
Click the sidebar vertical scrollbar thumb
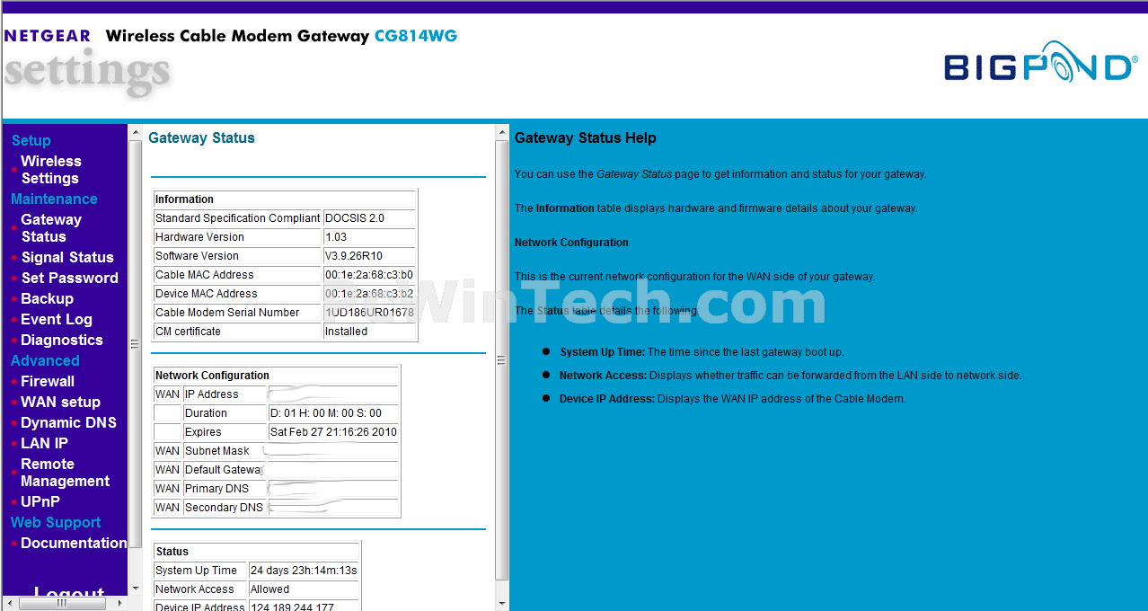click(136, 344)
